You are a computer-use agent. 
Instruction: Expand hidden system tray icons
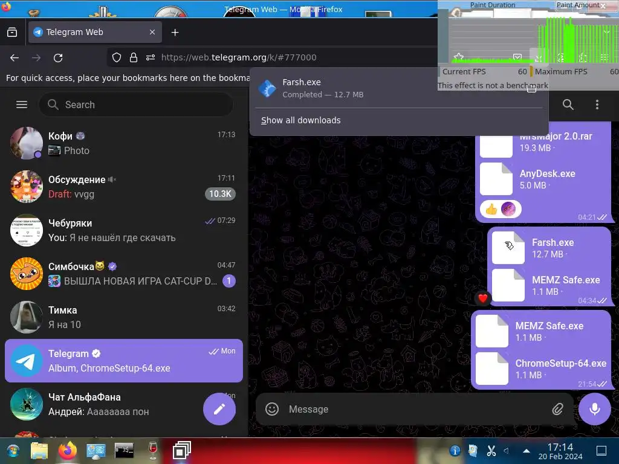point(527,451)
